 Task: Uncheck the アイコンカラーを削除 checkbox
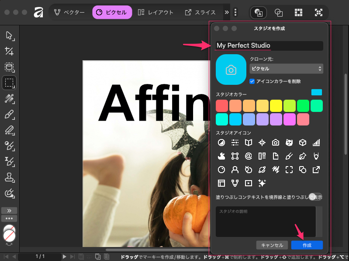[x=252, y=81]
